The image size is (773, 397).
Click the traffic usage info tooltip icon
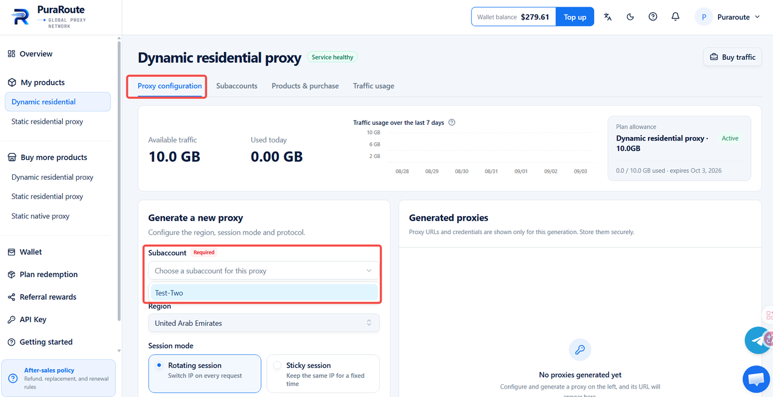pos(452,122)
